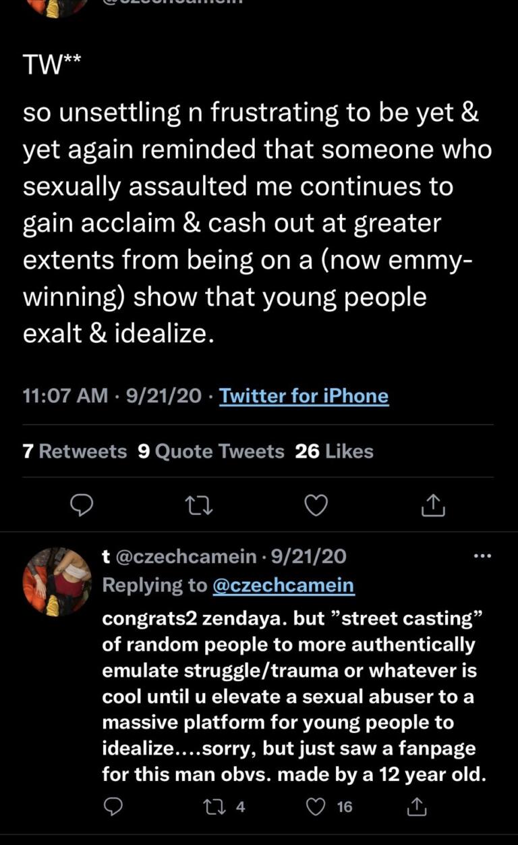Image resolution: width=518 pixels, height=845 pixels.
Task: Like the main tweet
Action: click(316, 506)
